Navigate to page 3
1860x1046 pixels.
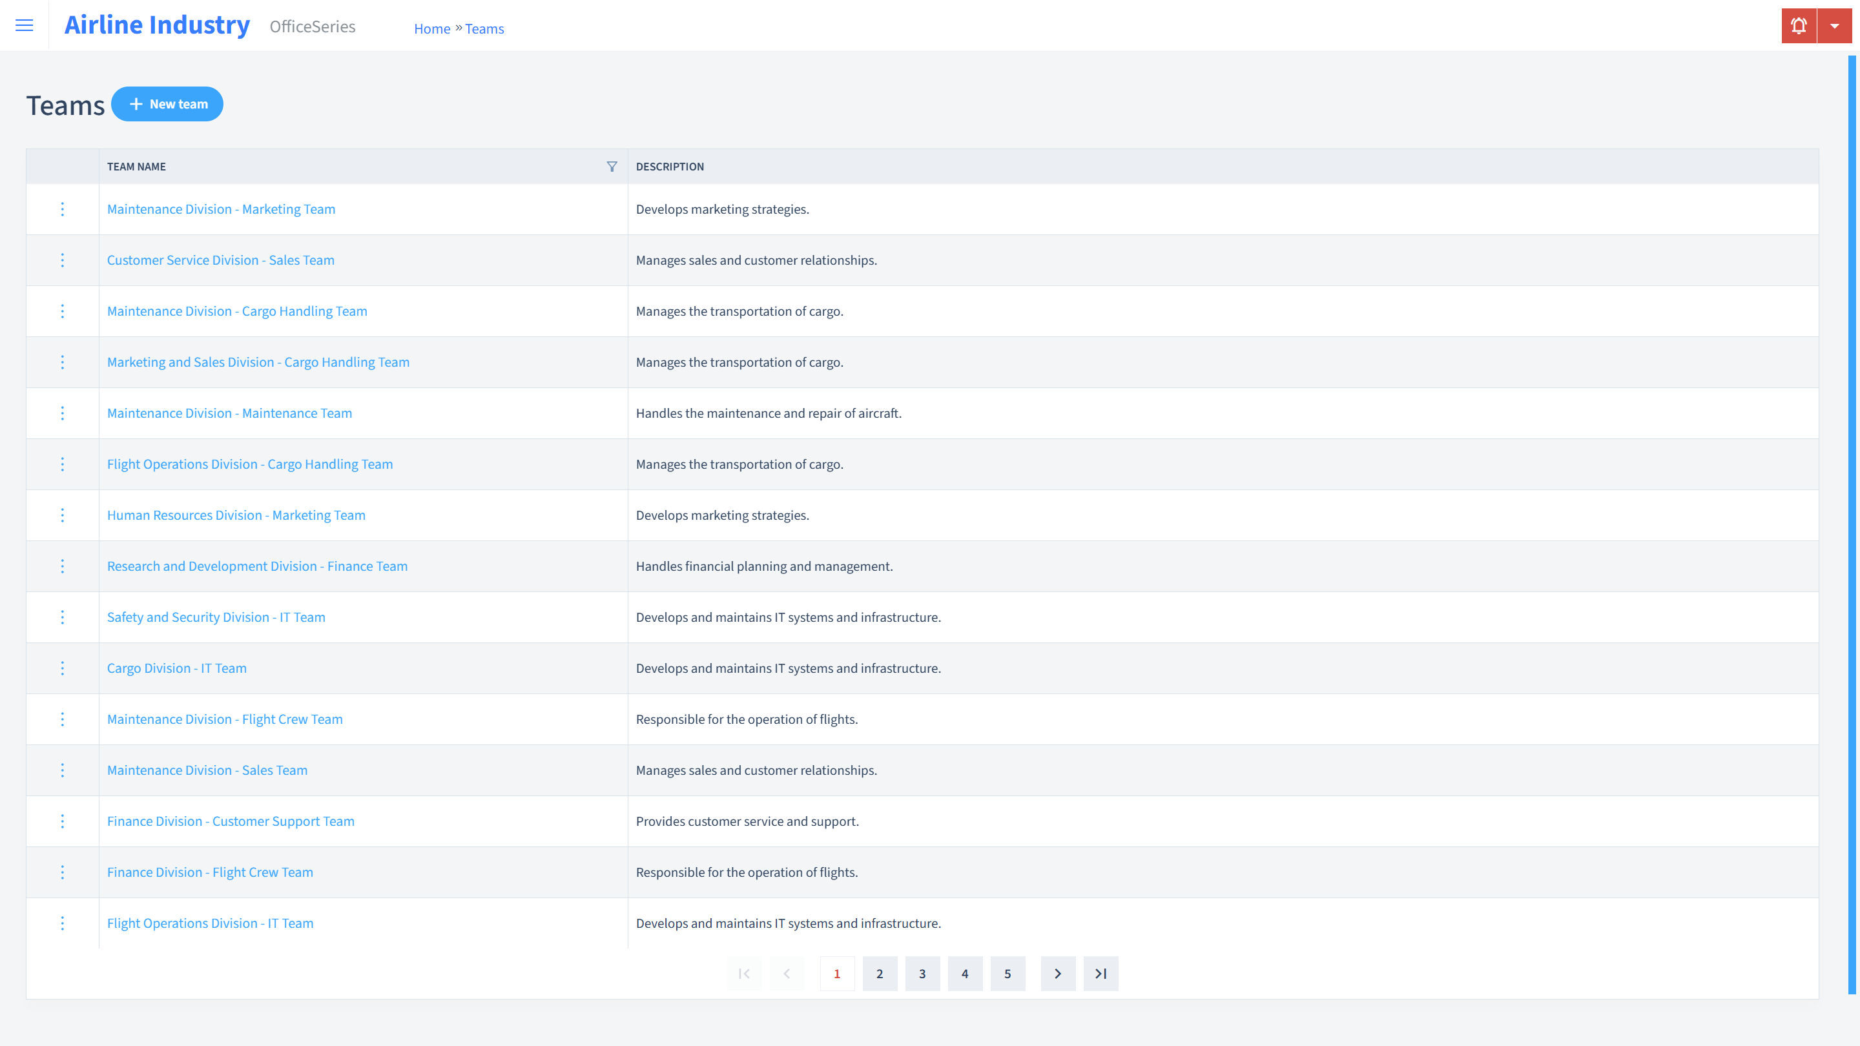tap(922, 973)
